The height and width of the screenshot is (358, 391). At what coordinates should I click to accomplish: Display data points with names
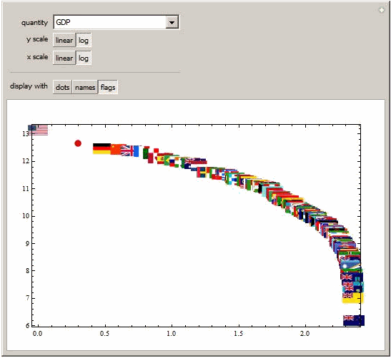pos(85,87)
